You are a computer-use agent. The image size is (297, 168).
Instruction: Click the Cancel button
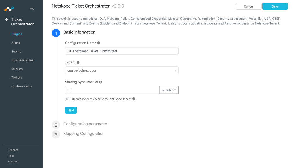tap(249, 6)
